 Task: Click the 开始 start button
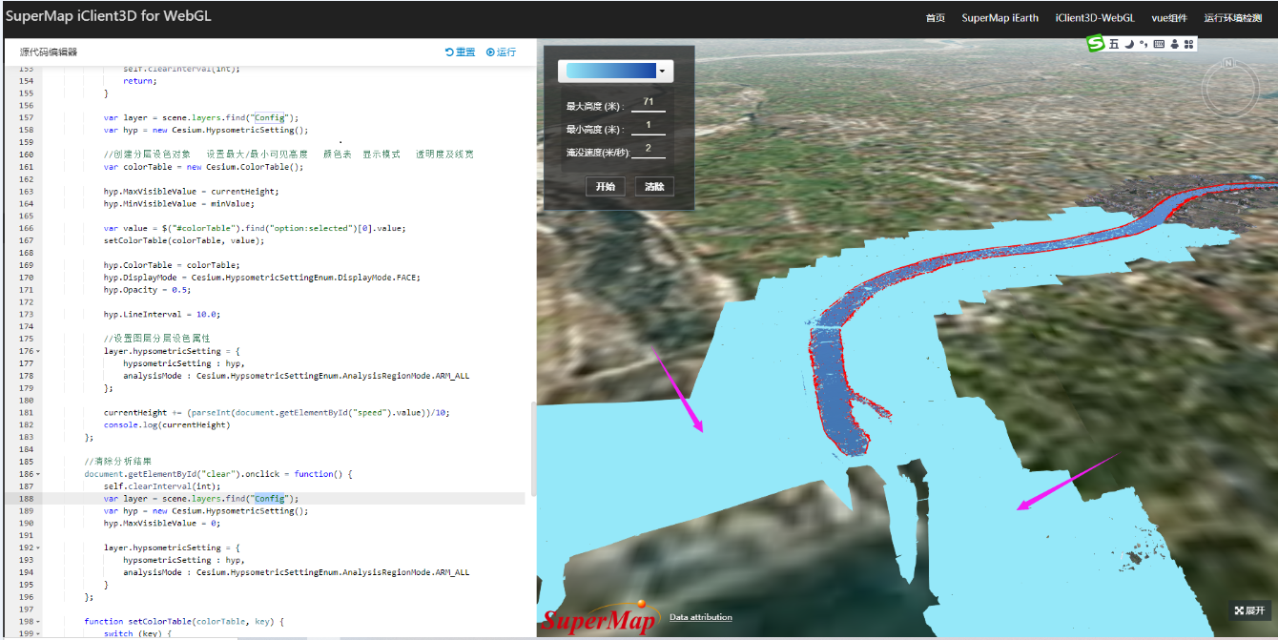[605, 186]
